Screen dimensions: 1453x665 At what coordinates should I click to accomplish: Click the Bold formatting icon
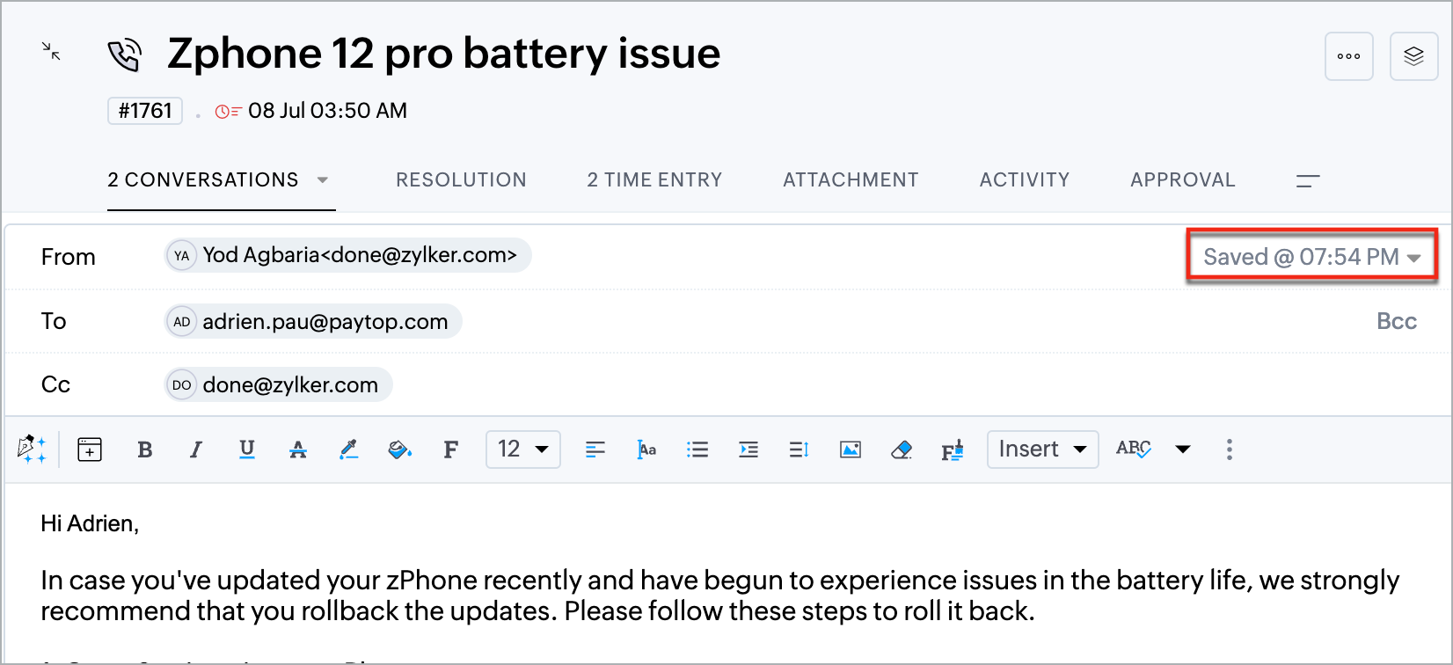145,449
